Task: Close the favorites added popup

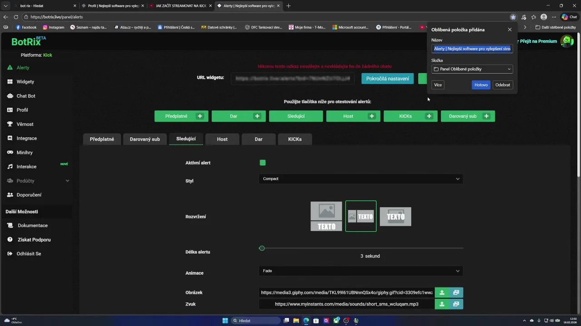Action: point(509,29)
